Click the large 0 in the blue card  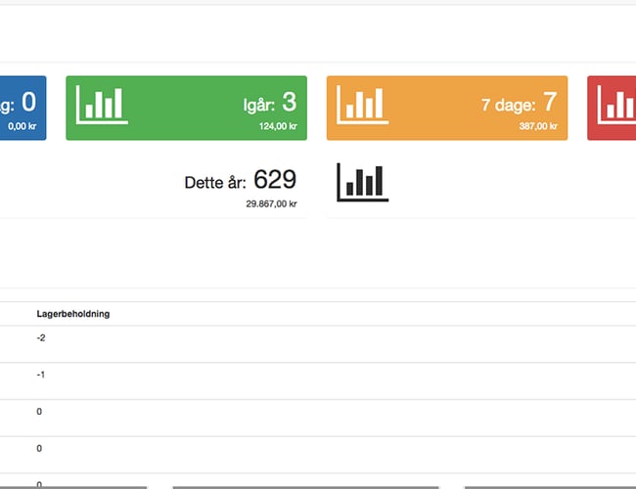coord(28,102)
